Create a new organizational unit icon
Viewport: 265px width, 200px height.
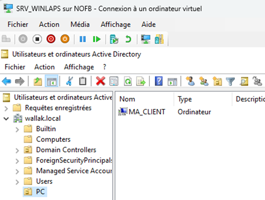[217, 81]
